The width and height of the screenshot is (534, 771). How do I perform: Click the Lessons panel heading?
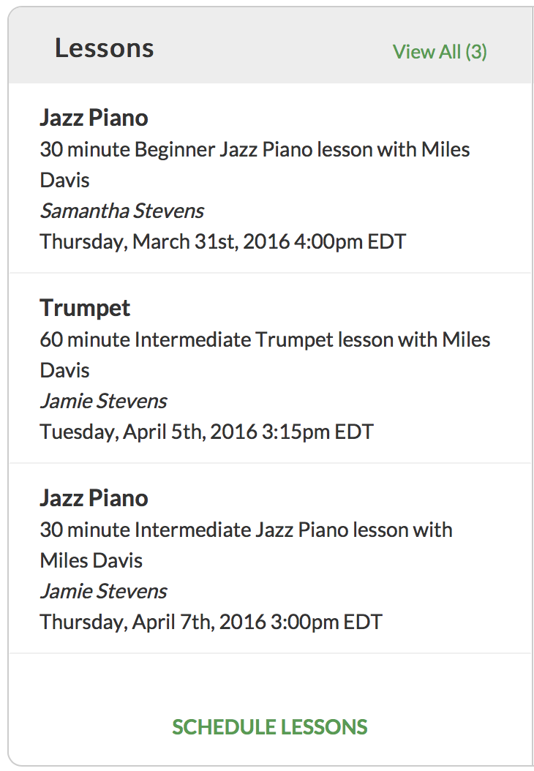pos(104,48)
